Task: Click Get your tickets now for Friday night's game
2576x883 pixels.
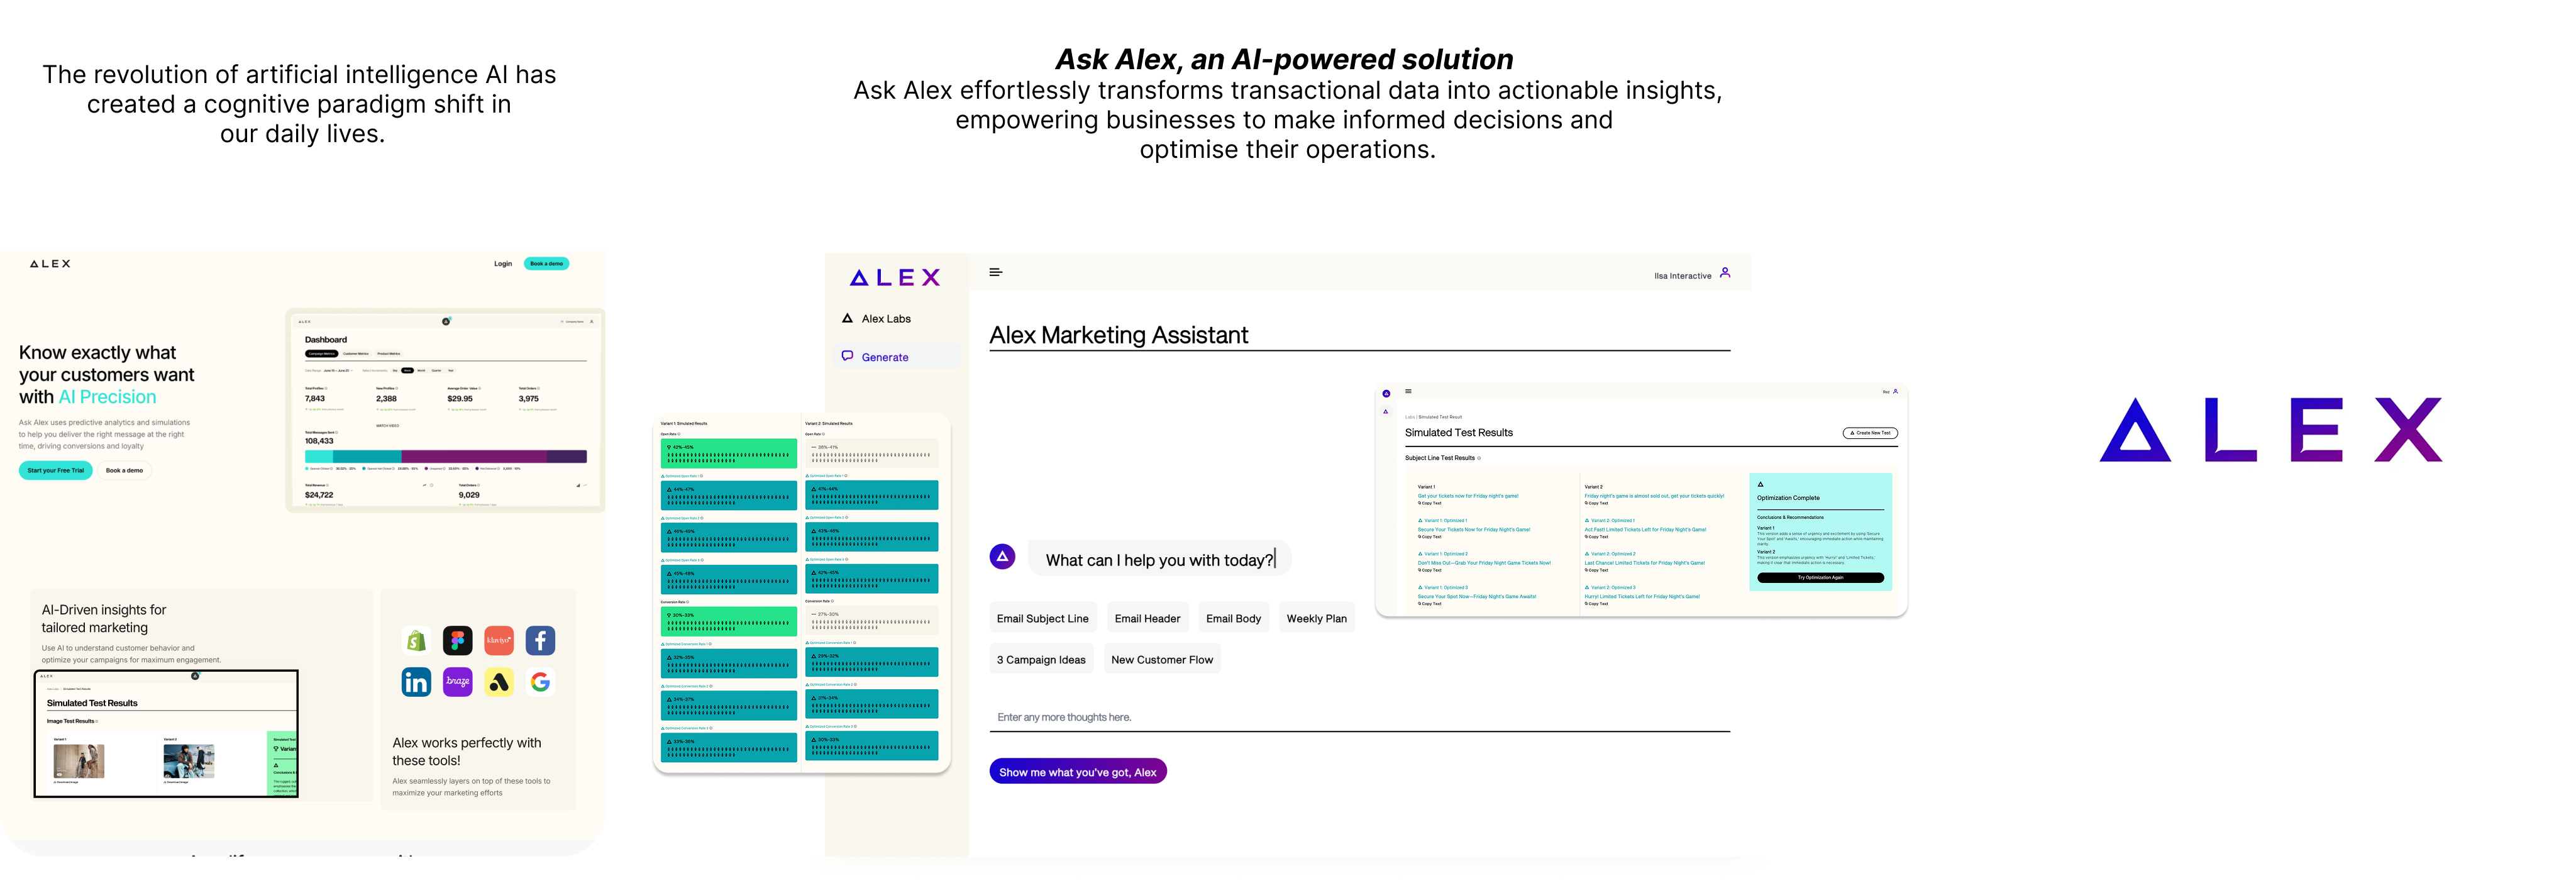Action: (1468, 496)
